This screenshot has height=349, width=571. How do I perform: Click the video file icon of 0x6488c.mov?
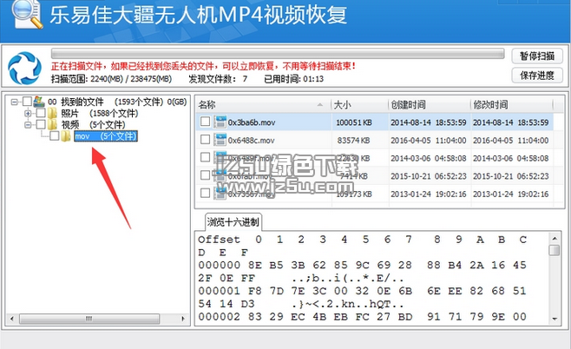coord(220,140)
